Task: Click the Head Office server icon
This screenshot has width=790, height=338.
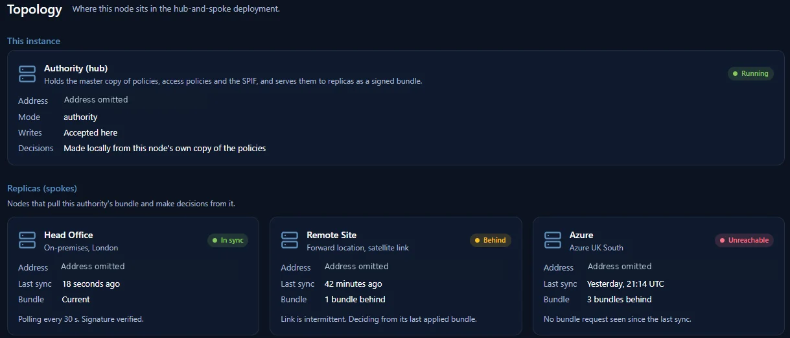Action: [27, 240]
